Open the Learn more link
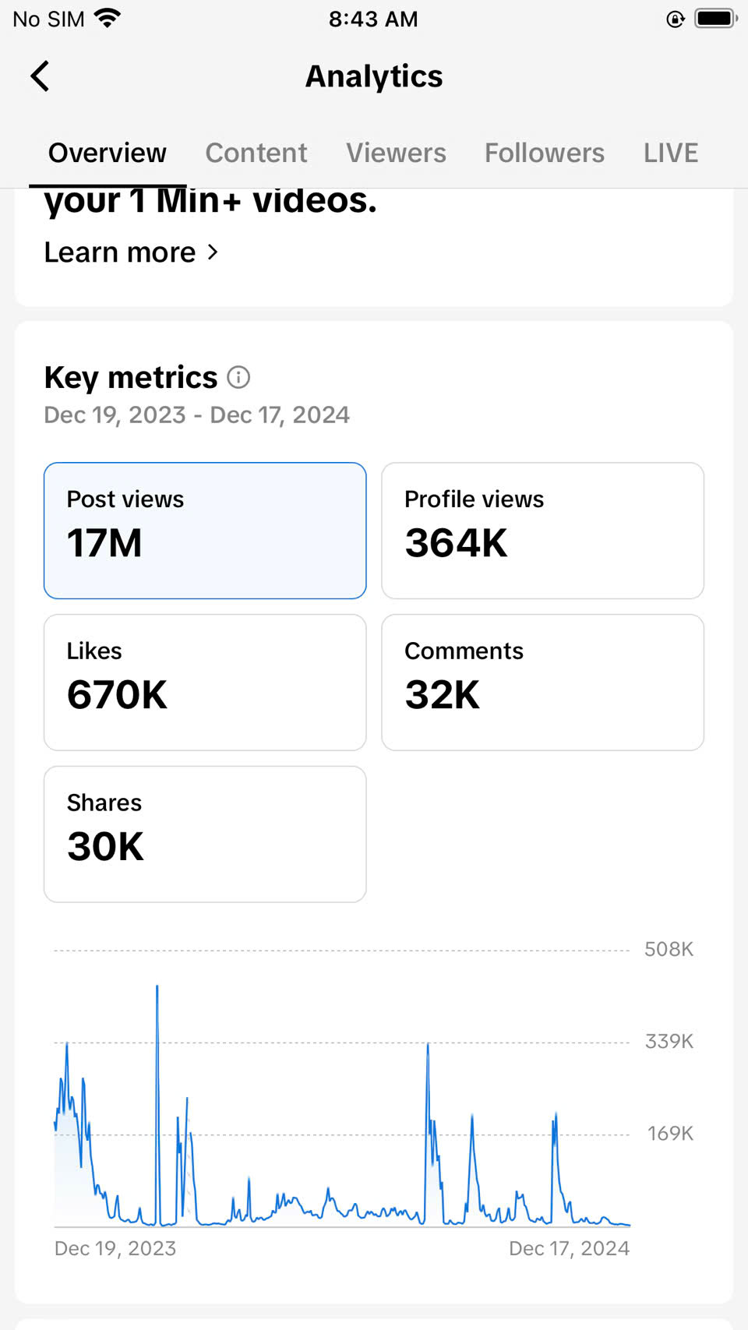The image size is (748, 1330). pos(120,252)
